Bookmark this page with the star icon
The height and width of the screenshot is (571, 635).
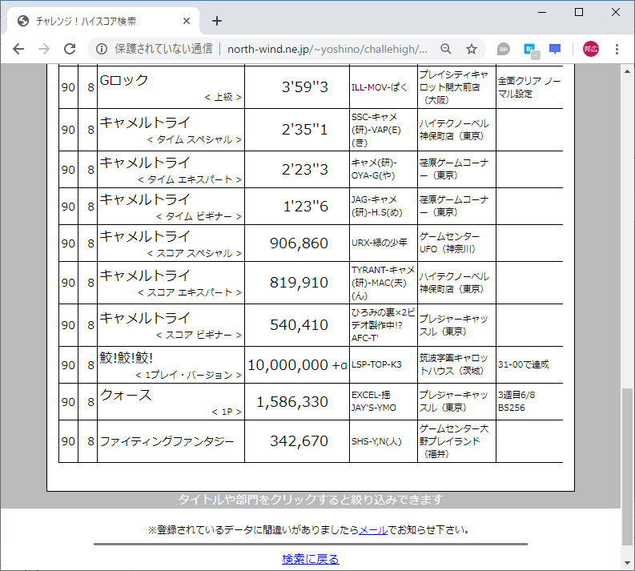(x=472, y=49)
